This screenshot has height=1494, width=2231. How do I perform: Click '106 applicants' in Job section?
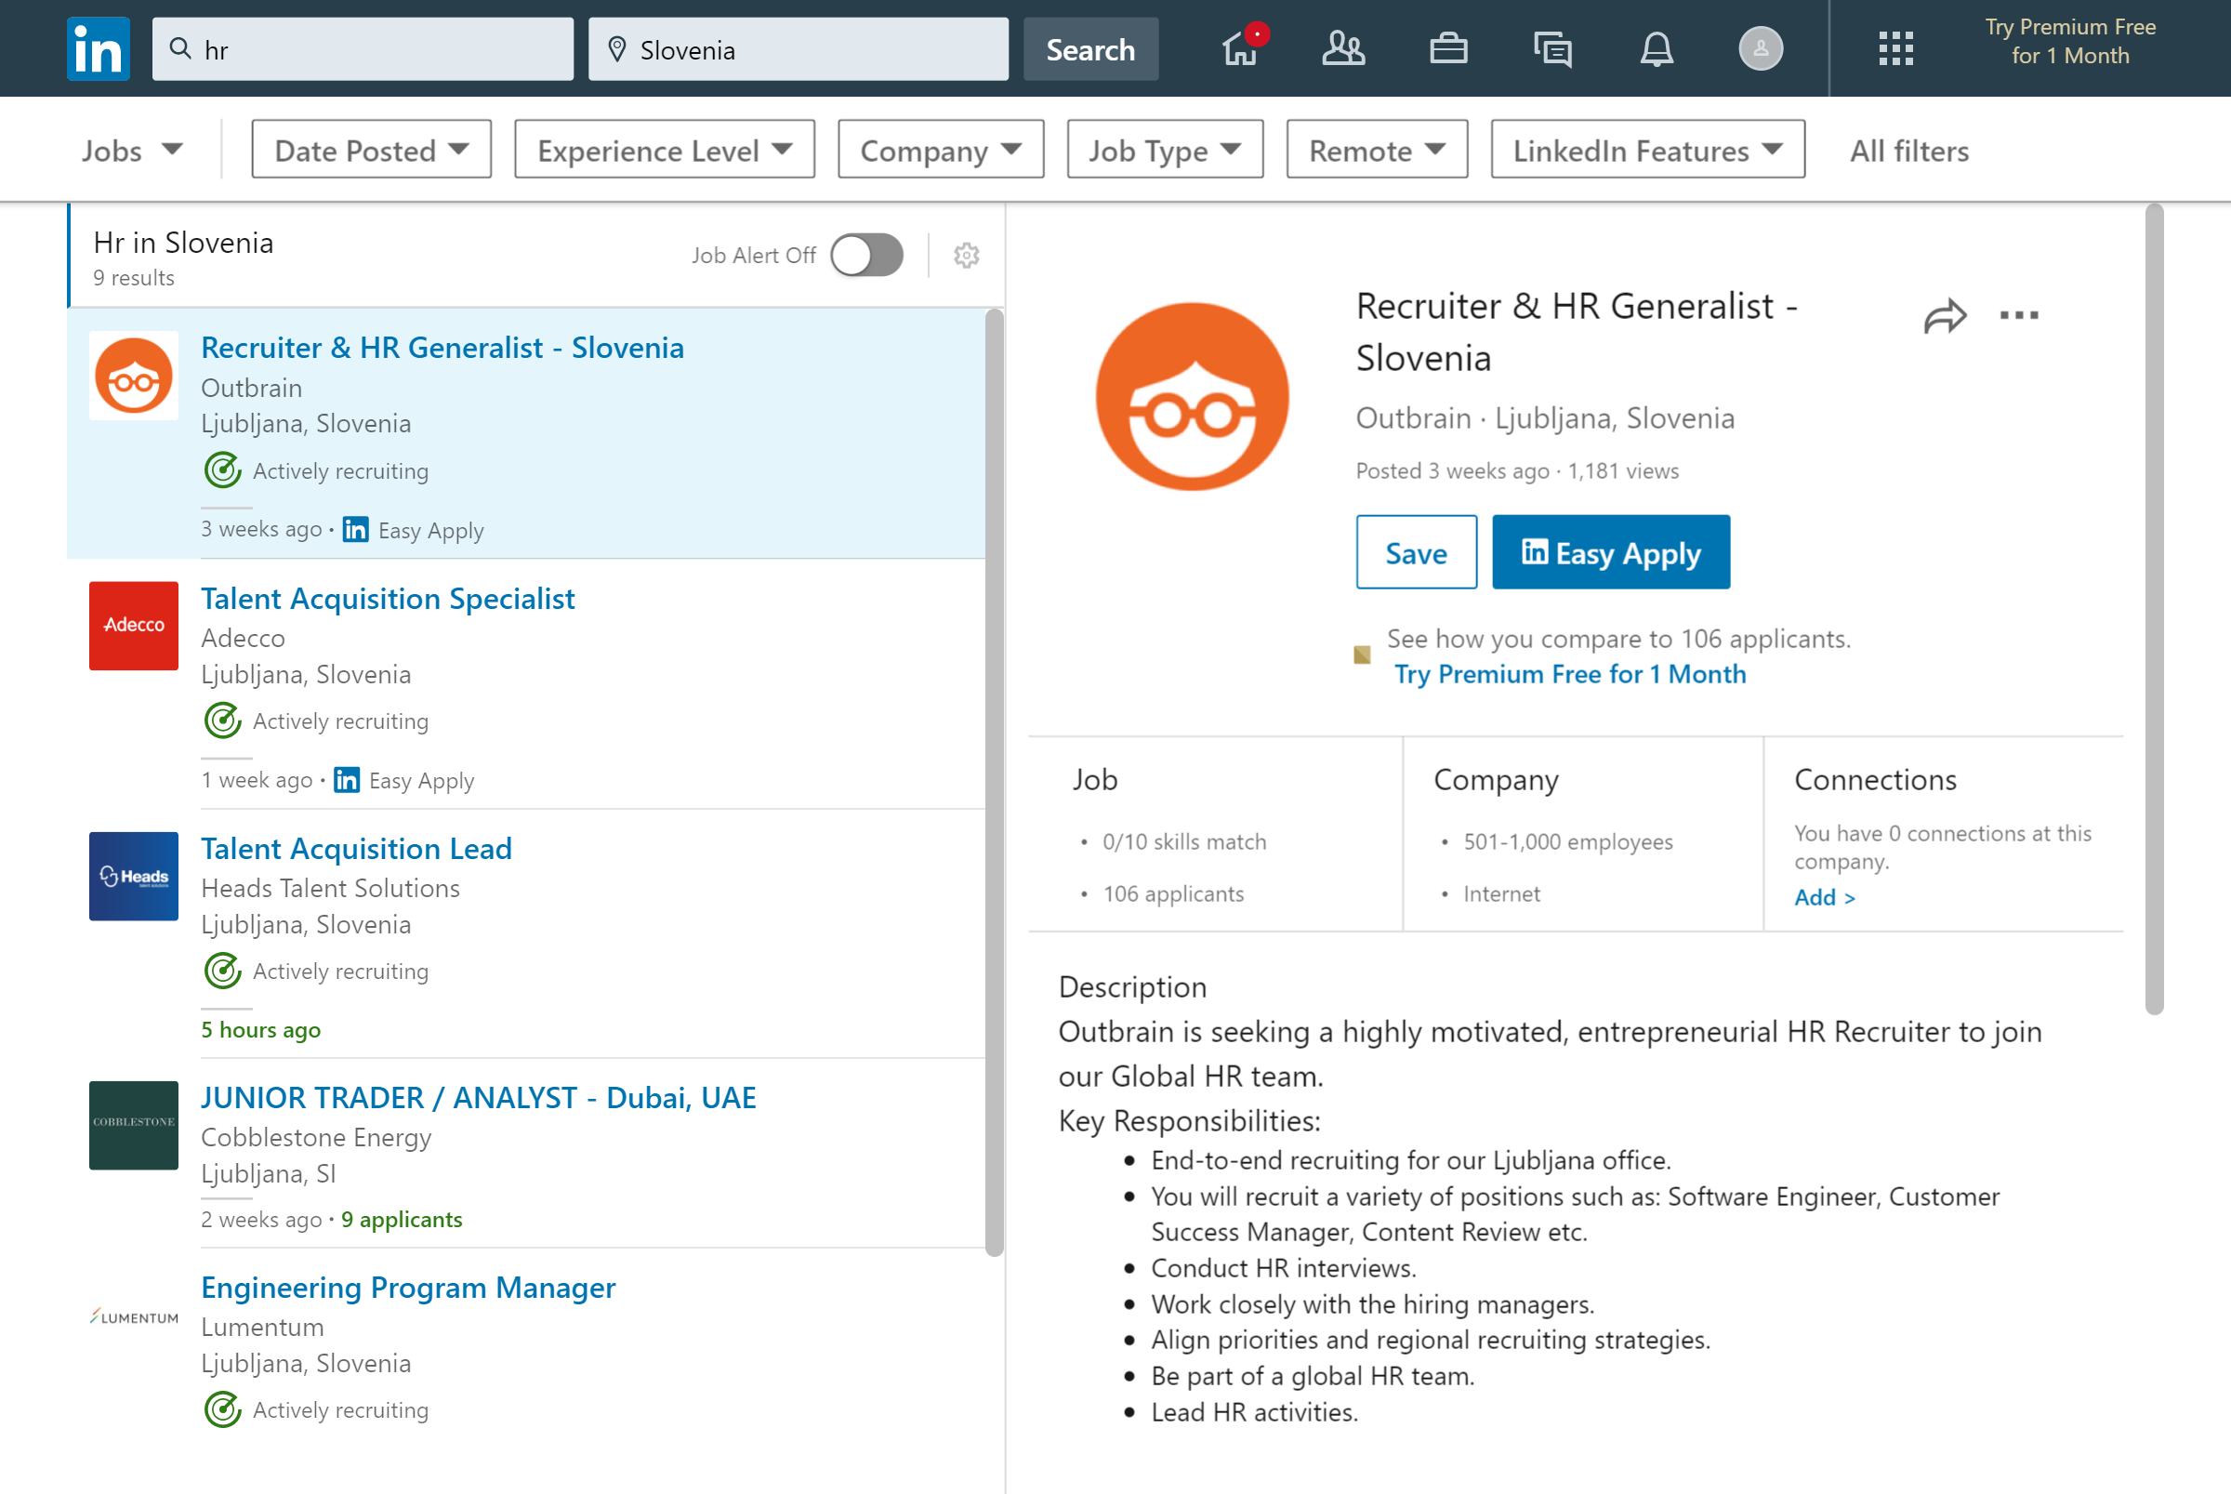tap(1172, 893)
